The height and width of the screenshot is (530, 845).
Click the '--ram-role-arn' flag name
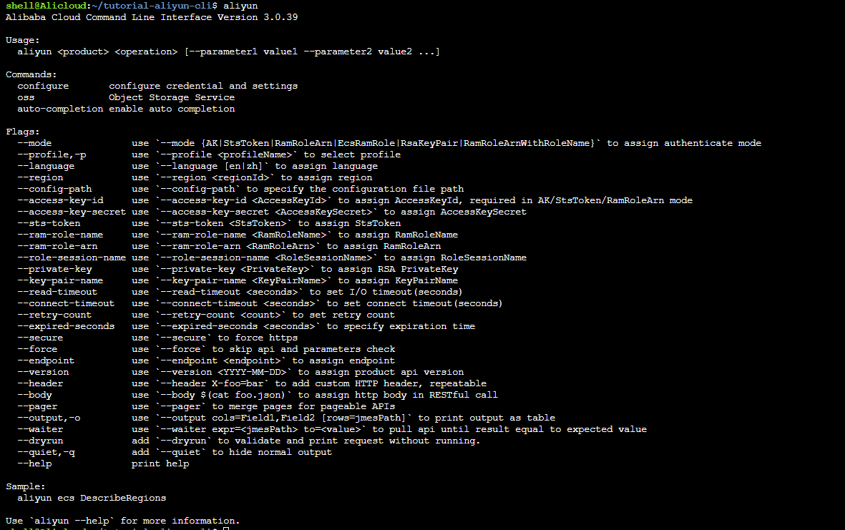(57, 246)
